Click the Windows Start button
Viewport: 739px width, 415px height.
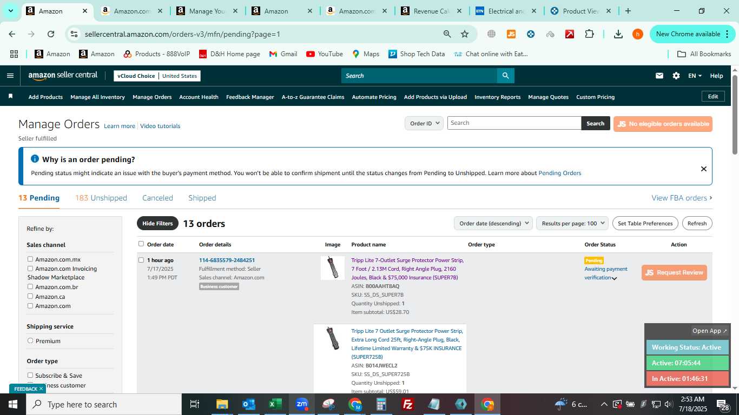pos(13,404)
